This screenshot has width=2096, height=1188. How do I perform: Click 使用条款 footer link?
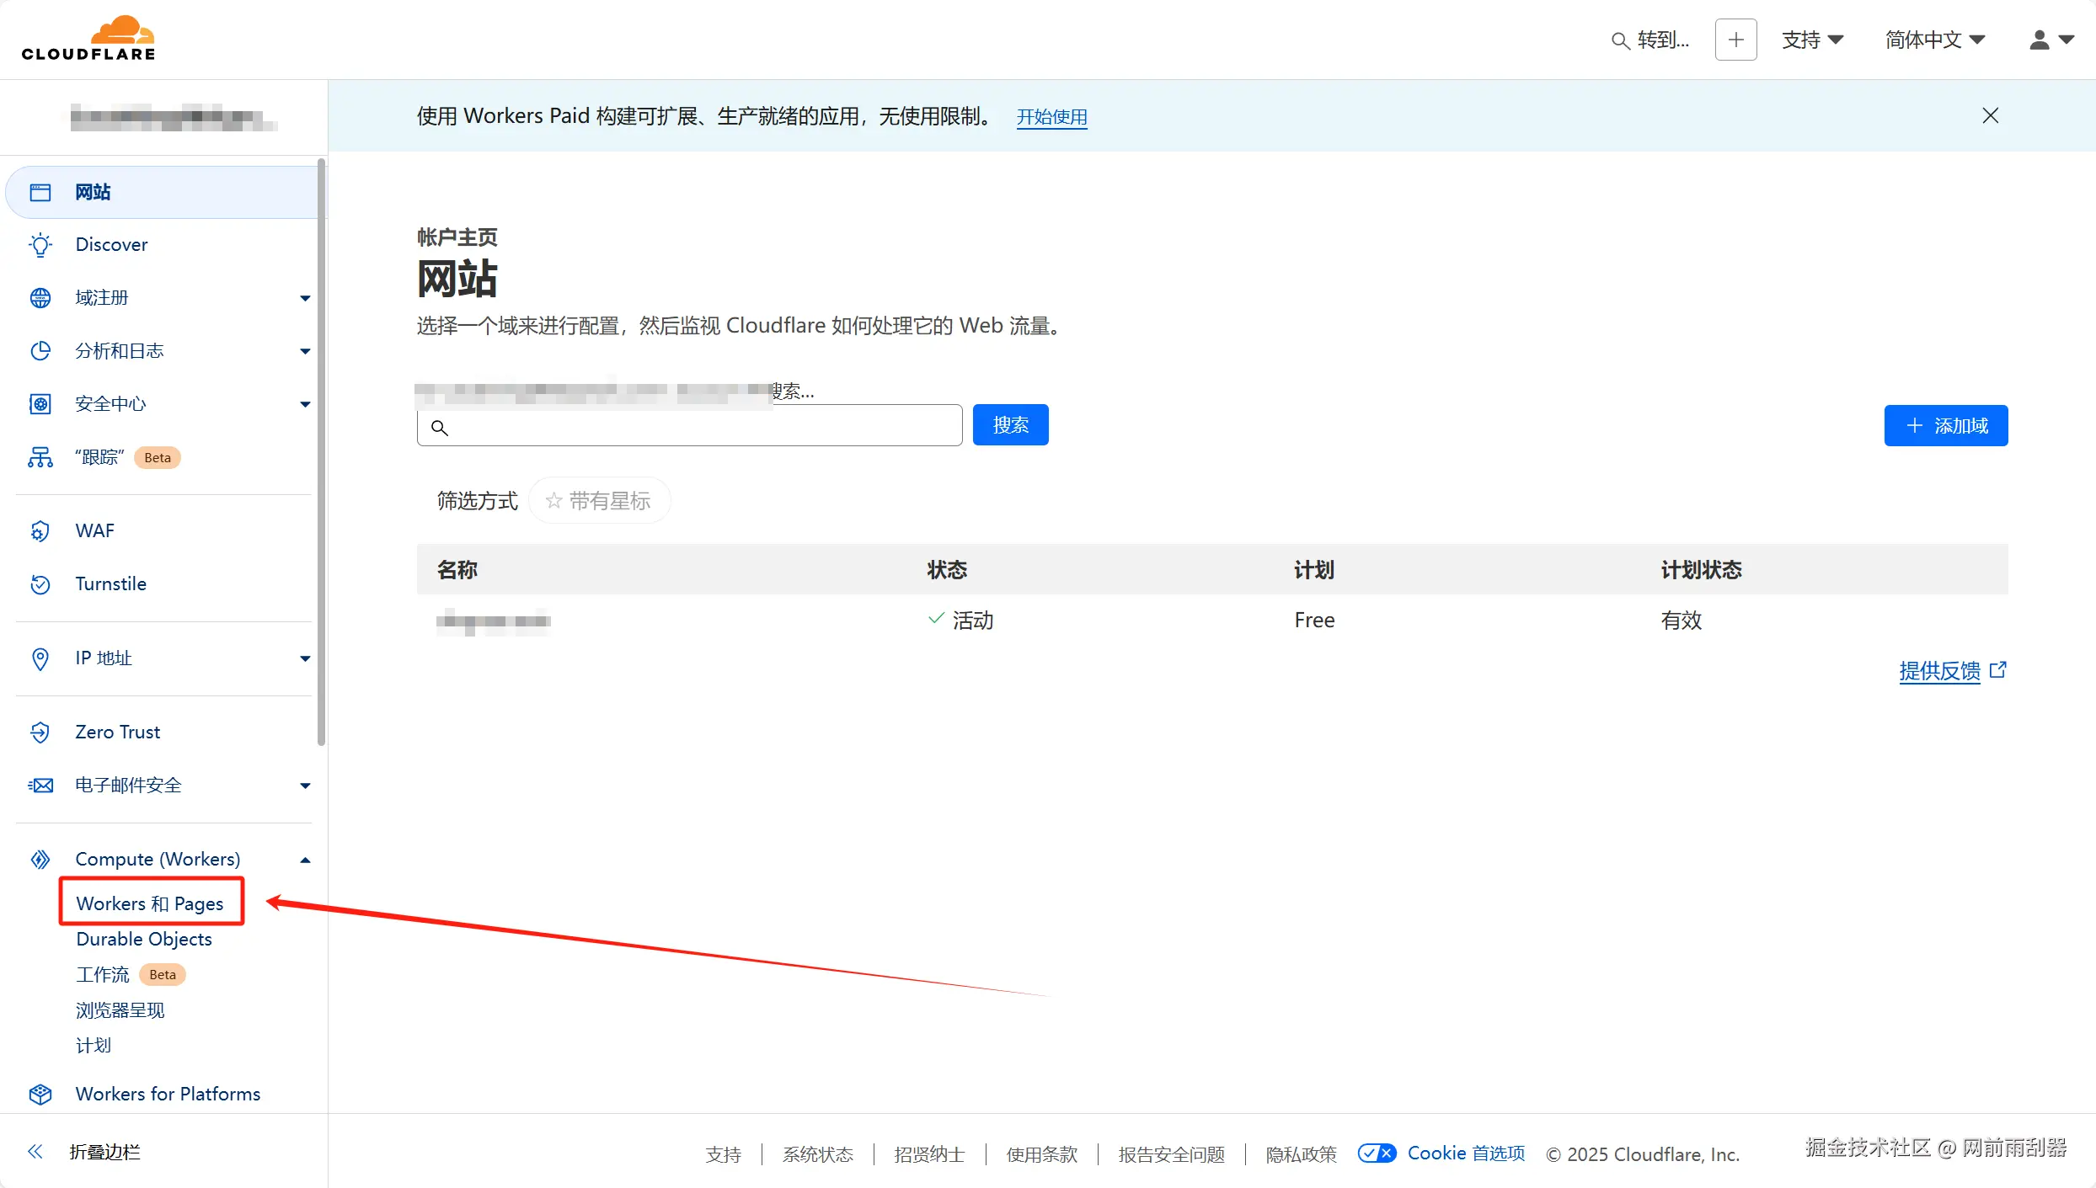pos(1041,1153)
